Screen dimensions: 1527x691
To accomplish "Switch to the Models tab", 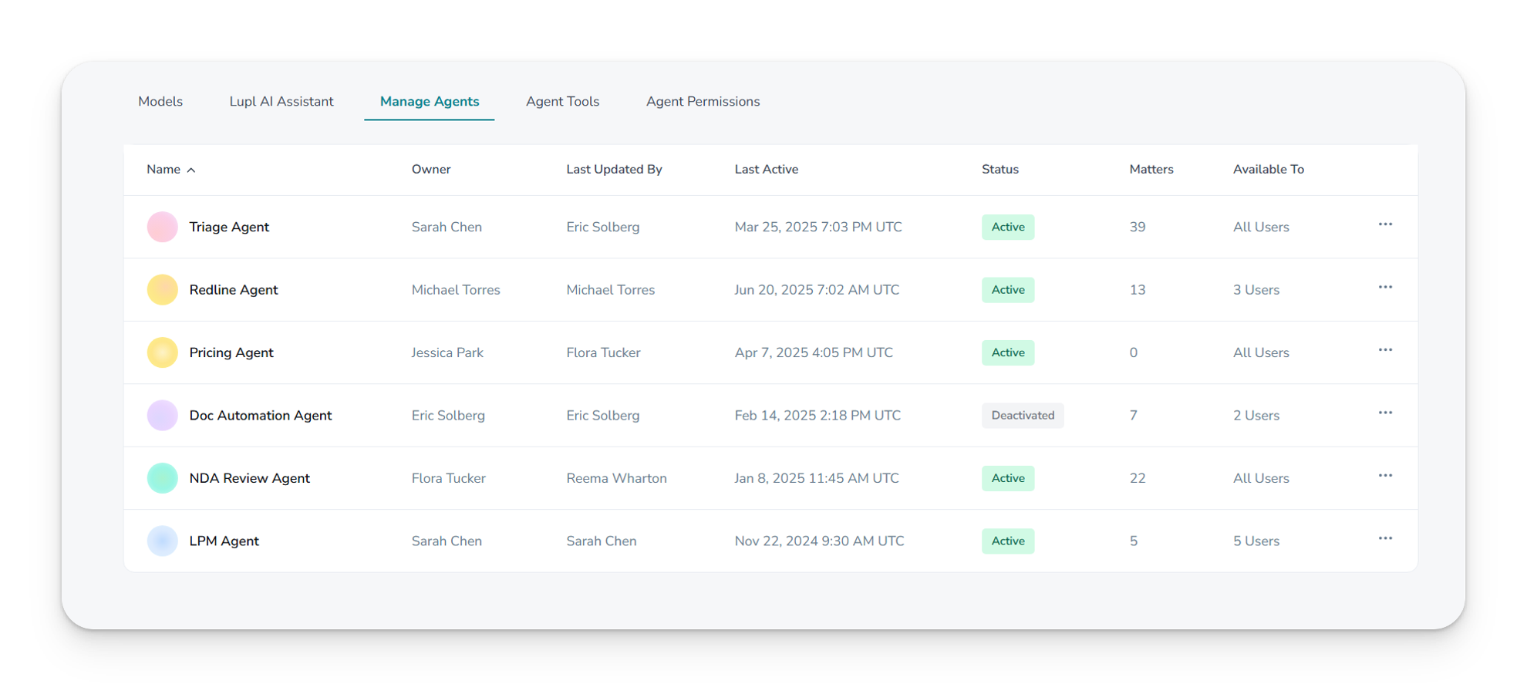I will tap(160, 102).
